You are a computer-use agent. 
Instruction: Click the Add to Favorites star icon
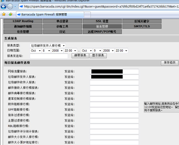pyautogui.click(x=11, y=14)
